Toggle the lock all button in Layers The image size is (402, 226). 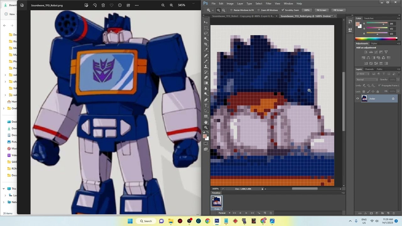click(378, 91)
